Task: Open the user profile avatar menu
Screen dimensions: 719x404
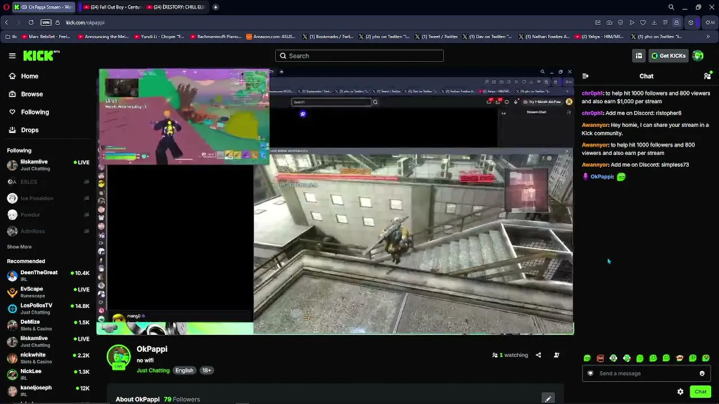Action: (x=698, y=56)
